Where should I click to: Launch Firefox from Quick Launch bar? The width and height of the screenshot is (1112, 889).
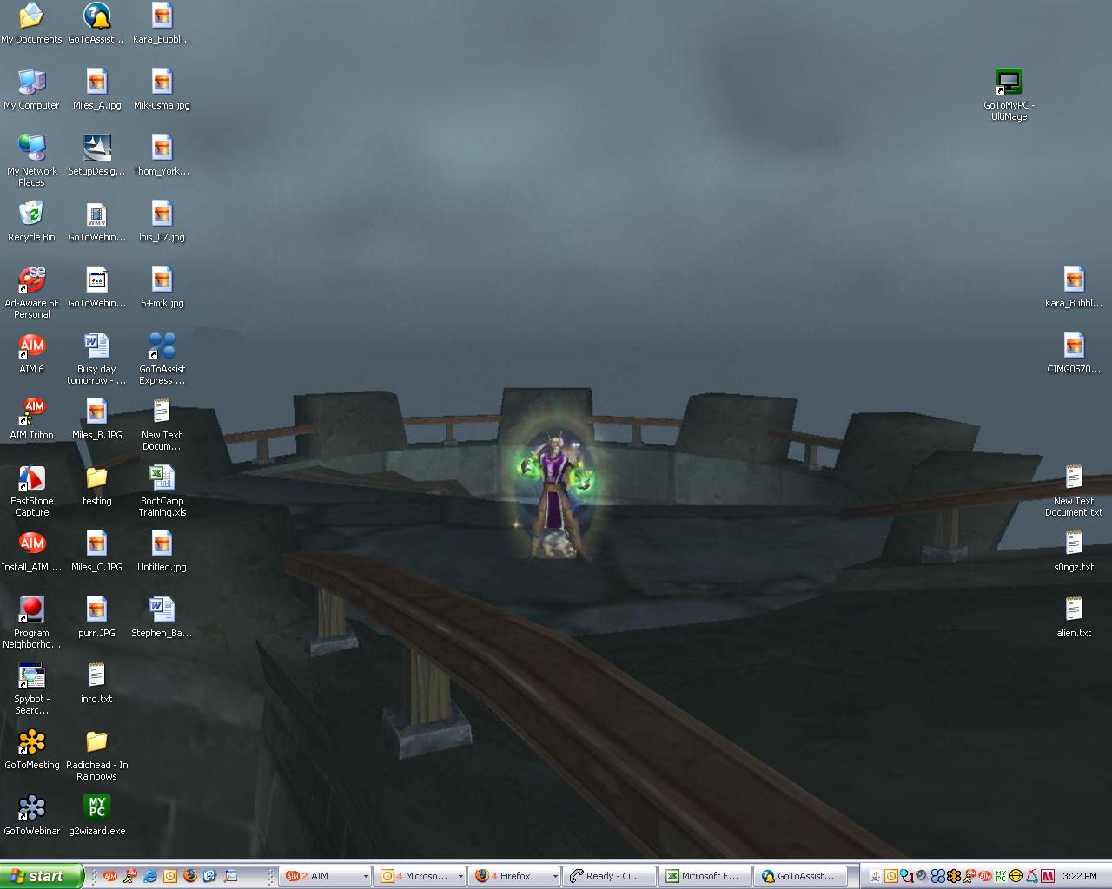tap(190, 876)
